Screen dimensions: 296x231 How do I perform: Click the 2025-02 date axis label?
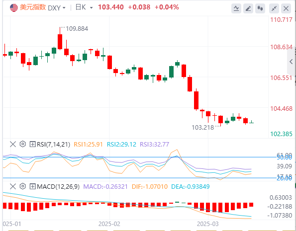(x=109, y=224)
